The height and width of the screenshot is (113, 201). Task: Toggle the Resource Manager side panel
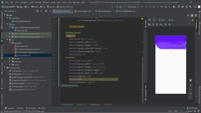[2, 20]
